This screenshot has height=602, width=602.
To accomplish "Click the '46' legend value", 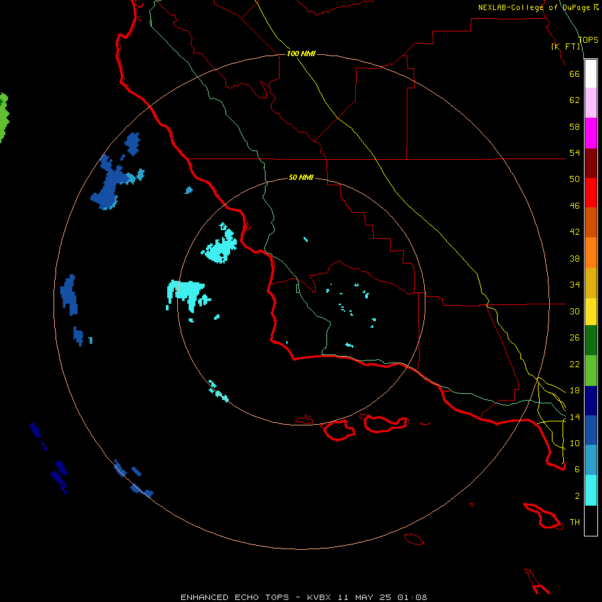I will (575, 206).
